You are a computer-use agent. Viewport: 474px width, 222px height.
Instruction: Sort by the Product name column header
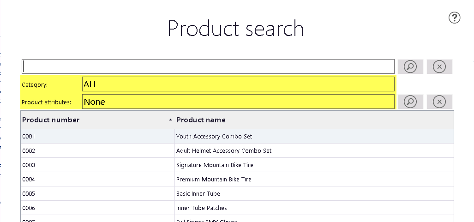pyautogui.click(x=201, y=120)
